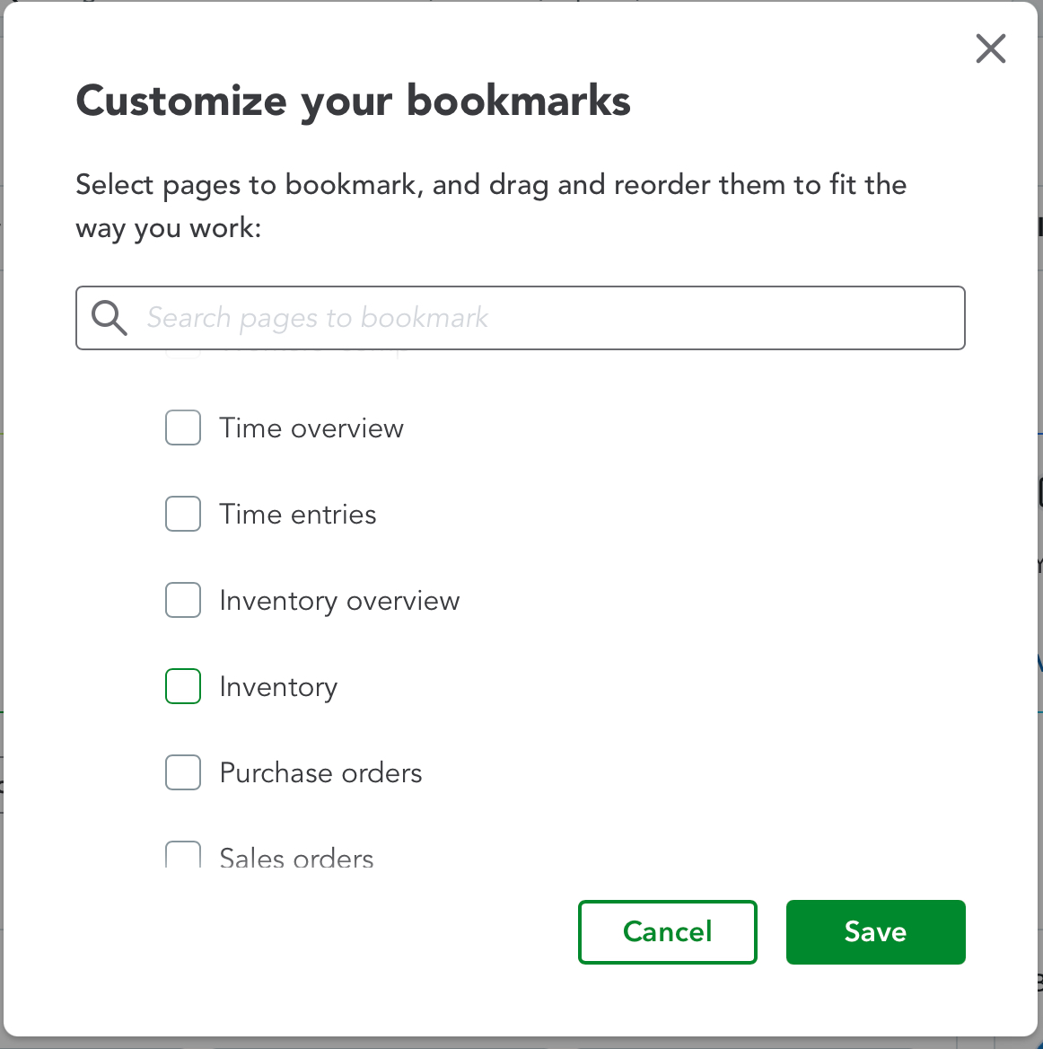Image resolution: width=1043 pixels, height=1049 pixels.
Task: Click the Time overview label text
Action: click(x=311, y=428)
